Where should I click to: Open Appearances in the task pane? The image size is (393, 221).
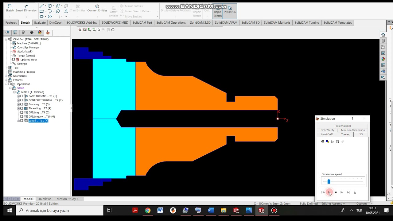tap(383, 59)
